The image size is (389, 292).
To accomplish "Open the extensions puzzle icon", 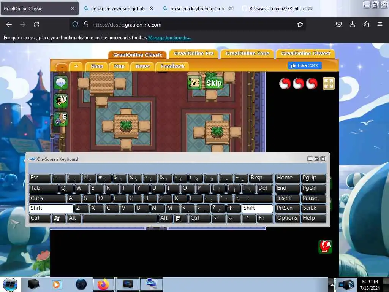I will (x=366, y=24).
